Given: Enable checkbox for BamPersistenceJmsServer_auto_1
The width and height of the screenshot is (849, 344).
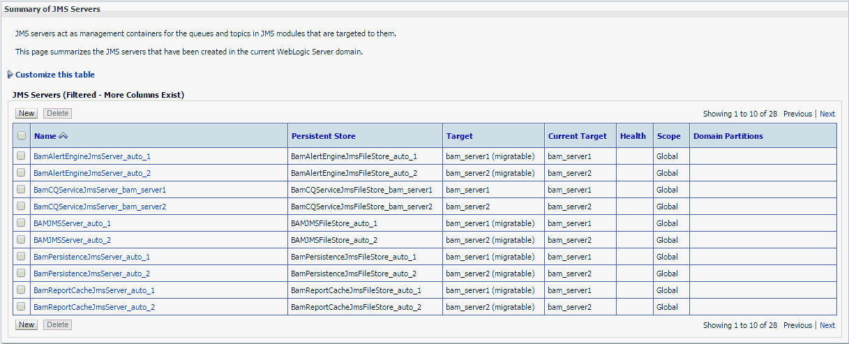Looking at the screenshot, I should coord(22,257).
